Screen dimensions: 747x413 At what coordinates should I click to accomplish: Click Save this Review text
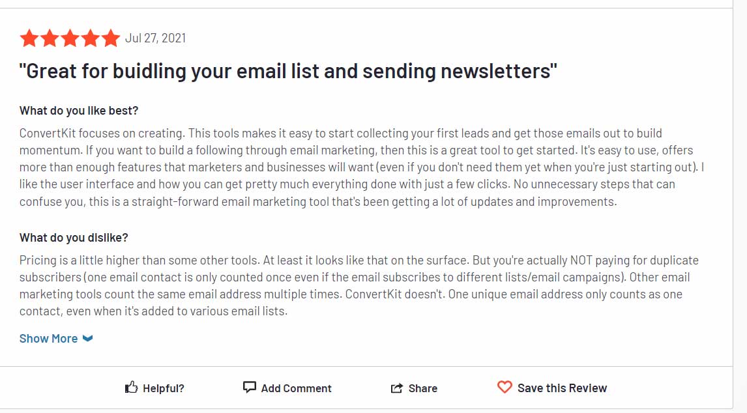coord(562,388)
